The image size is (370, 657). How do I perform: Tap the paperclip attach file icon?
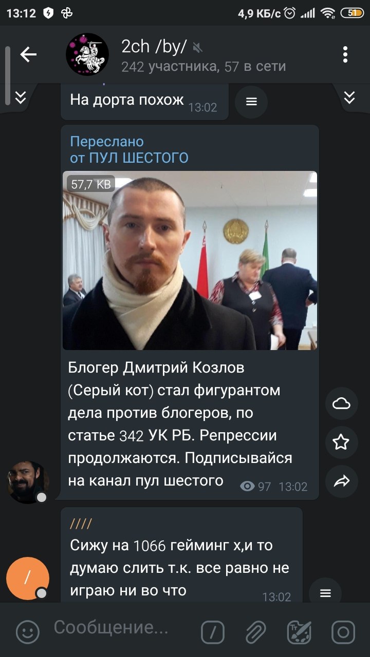pyautogui.click(x=255, y=631)
